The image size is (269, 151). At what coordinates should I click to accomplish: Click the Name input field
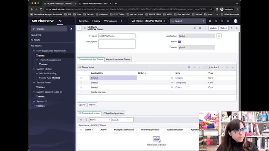coord(117,36)
